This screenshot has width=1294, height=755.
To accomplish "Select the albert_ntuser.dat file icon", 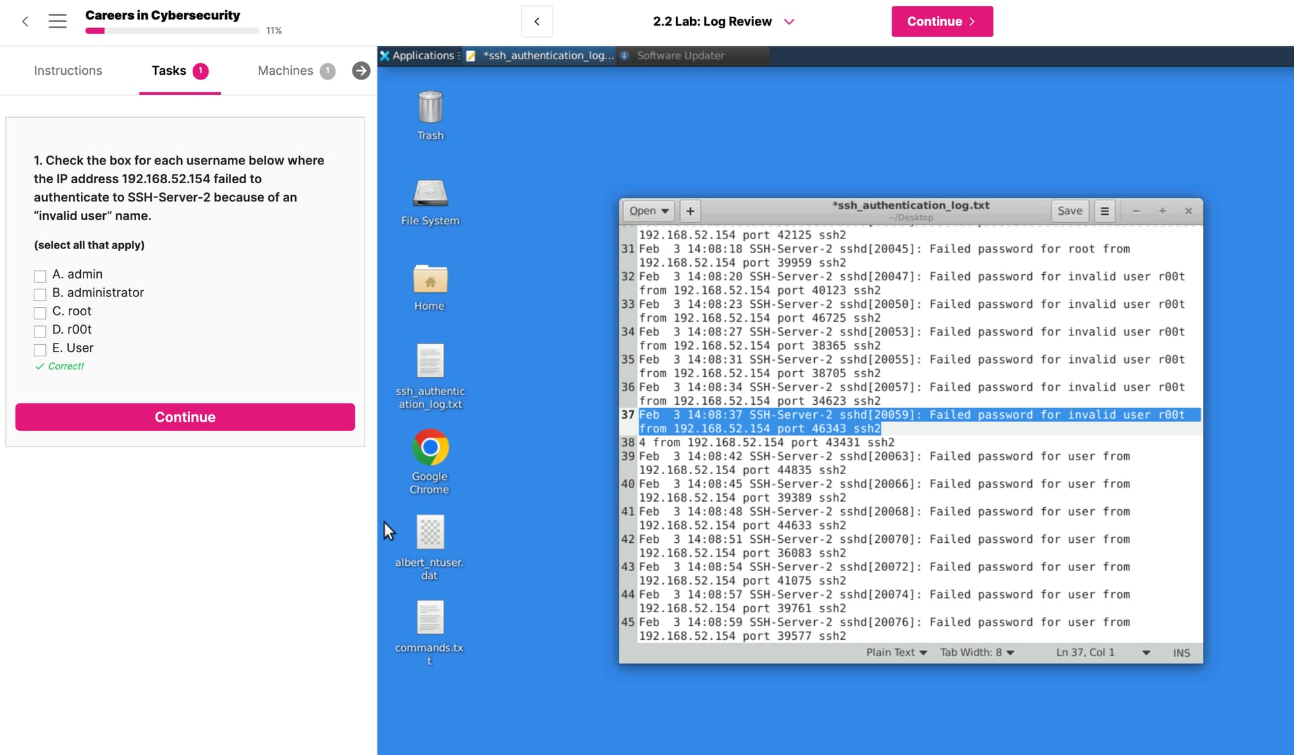I will point(430,533).
